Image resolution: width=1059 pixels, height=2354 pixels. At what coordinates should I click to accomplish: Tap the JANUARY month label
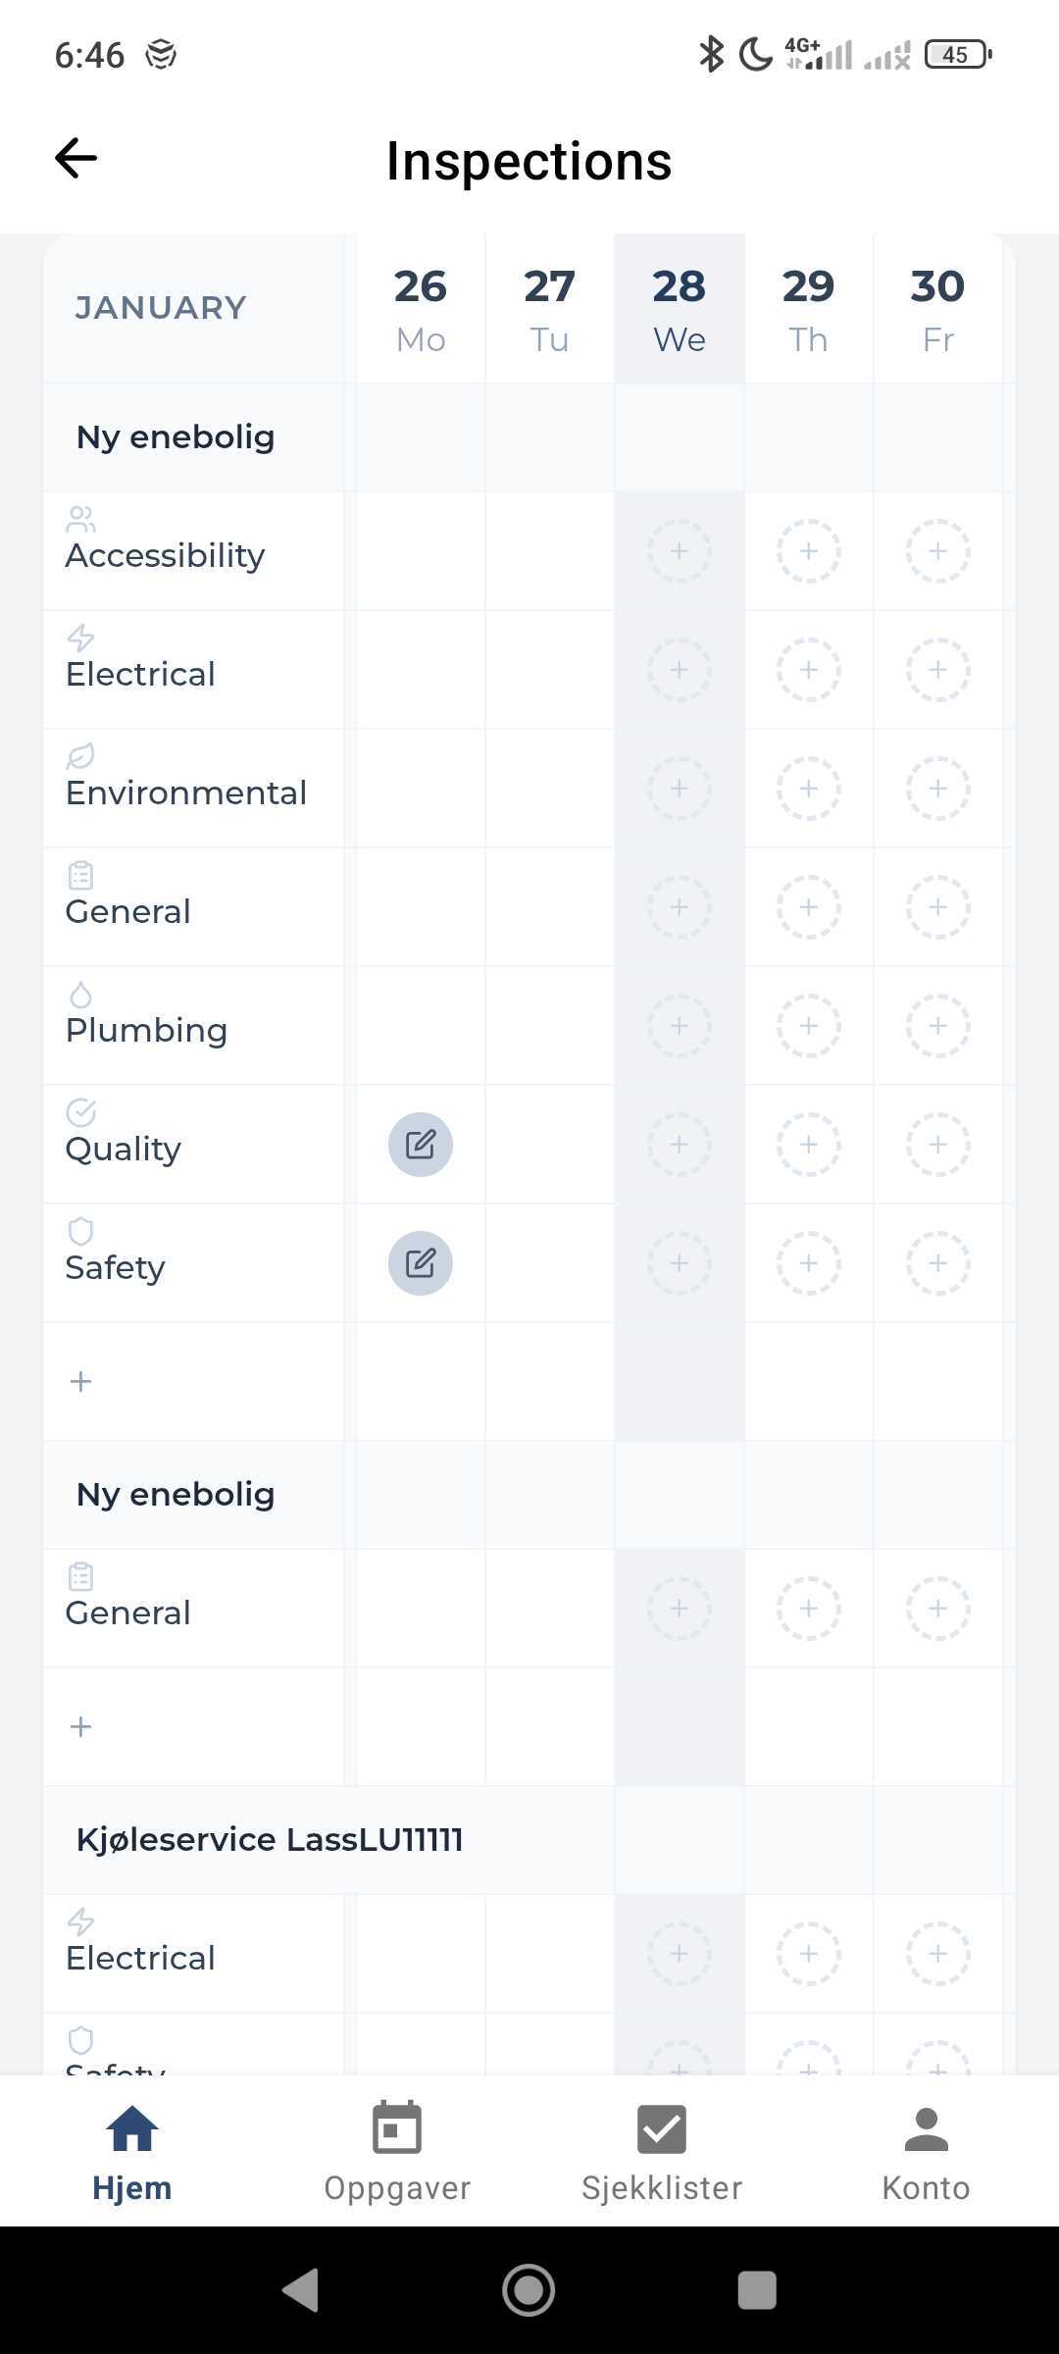pos(161,308)
